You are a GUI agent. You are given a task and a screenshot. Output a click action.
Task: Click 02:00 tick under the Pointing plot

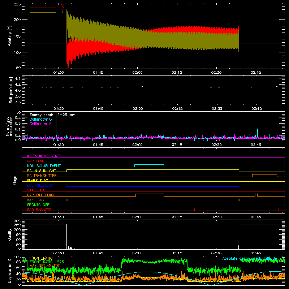[x=137, y=73]
